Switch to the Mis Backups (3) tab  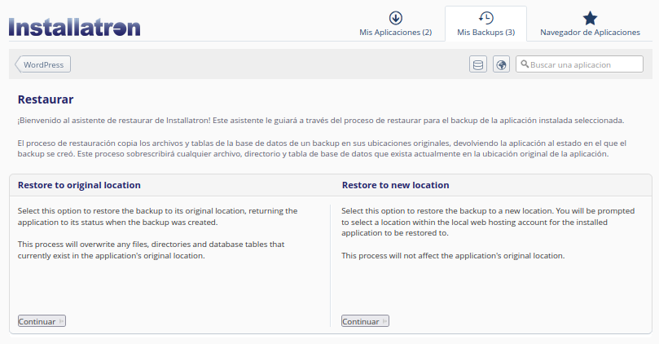(485, 33)
